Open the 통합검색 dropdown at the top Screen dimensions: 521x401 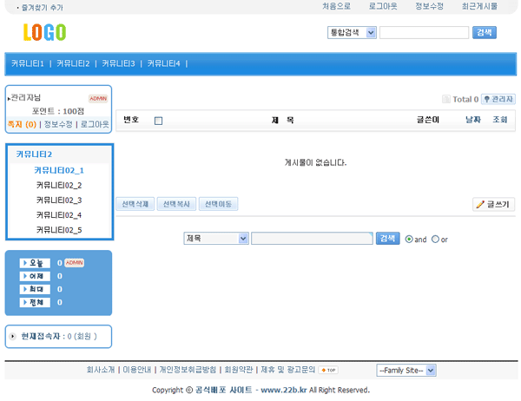coord(352,33)
